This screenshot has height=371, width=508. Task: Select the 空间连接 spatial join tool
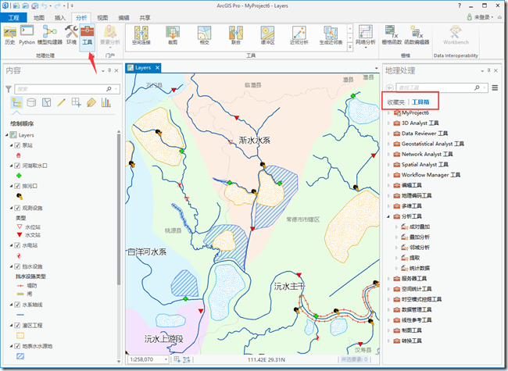tap(141, 35)
